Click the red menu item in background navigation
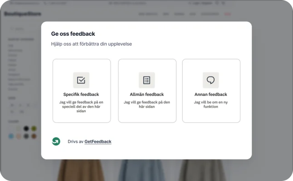This screenshot has height=181, width=293. (x=227, y=14)
